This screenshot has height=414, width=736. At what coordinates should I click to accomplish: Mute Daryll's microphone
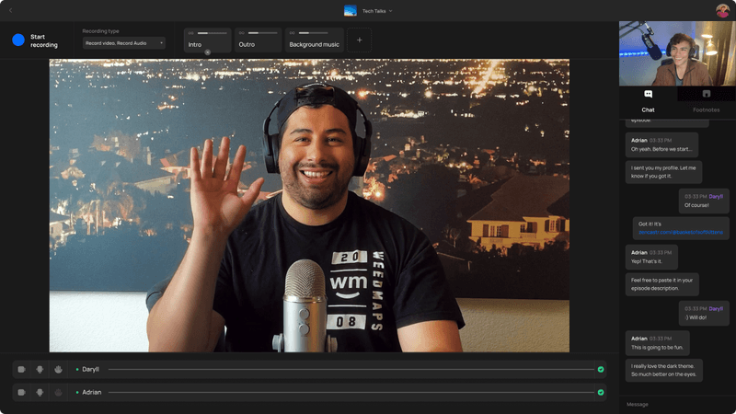pos(40,369)
